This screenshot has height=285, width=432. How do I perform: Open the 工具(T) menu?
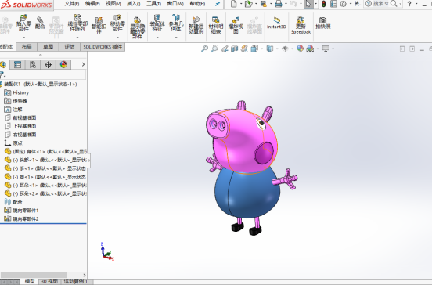point(153,4)
